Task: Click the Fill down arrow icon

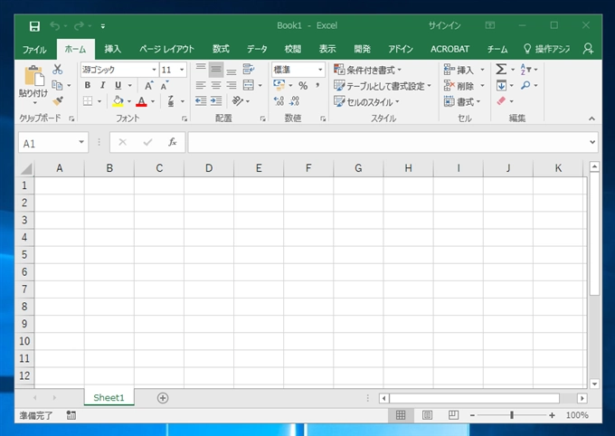Action: [x=501, y=85]
